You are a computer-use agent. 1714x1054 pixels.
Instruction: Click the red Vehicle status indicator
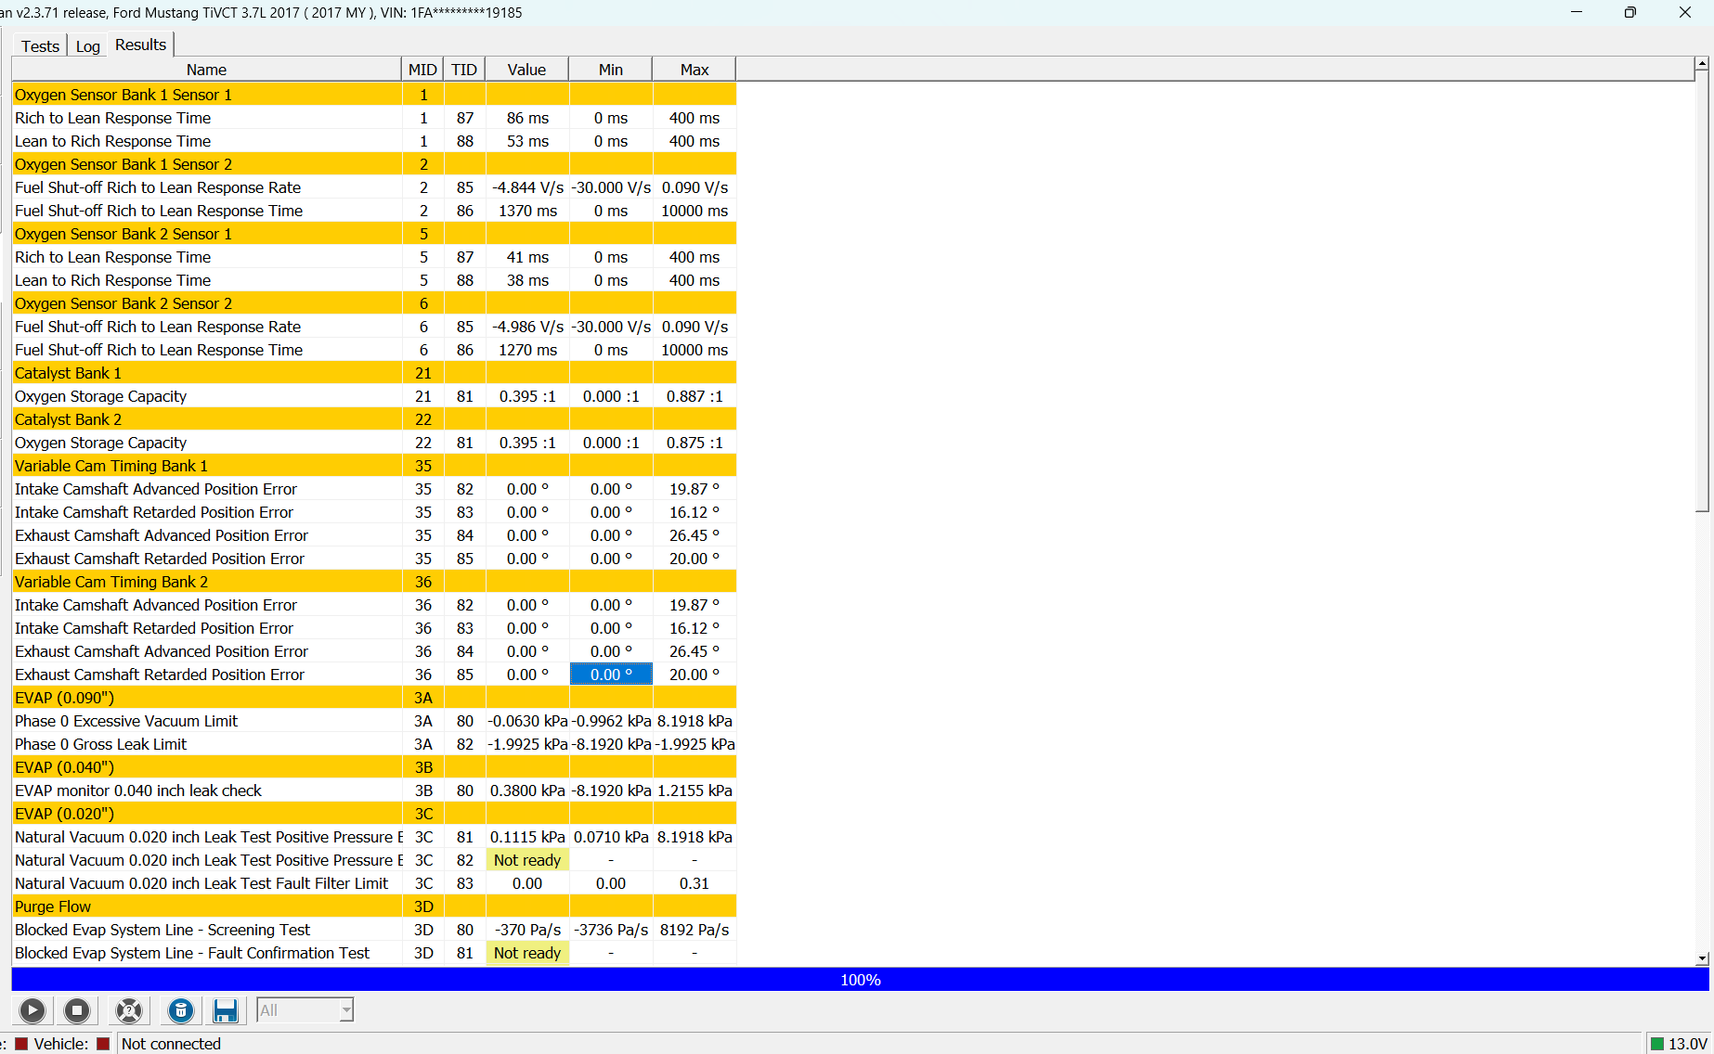point(104,1044)
